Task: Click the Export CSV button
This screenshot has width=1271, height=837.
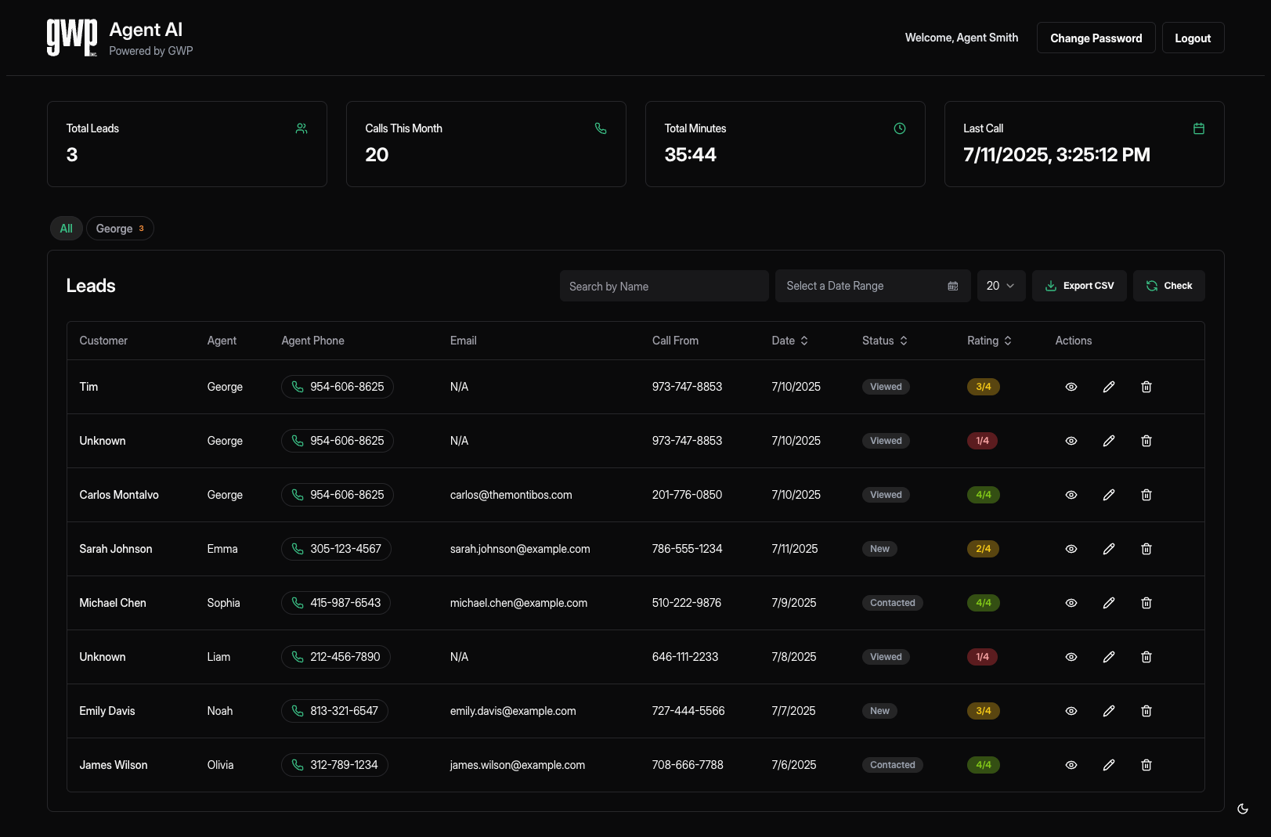Action: coord(1078,286)
